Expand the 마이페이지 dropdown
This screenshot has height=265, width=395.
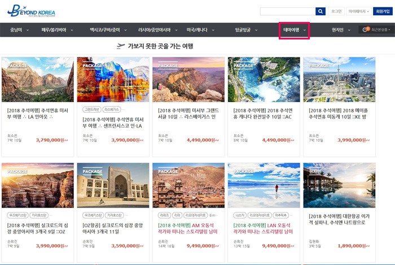point(358,11)
